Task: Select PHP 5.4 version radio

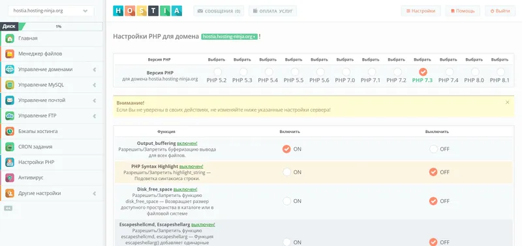Action: click(x=269, y=72)
